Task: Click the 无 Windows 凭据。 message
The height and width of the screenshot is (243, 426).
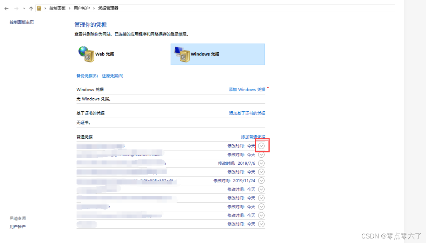Action: (x=94, y=99)
